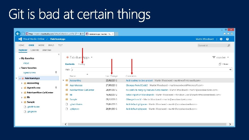The image size is (249, 140).
Task: Select the Contents view
Action: tap(70, 64)
